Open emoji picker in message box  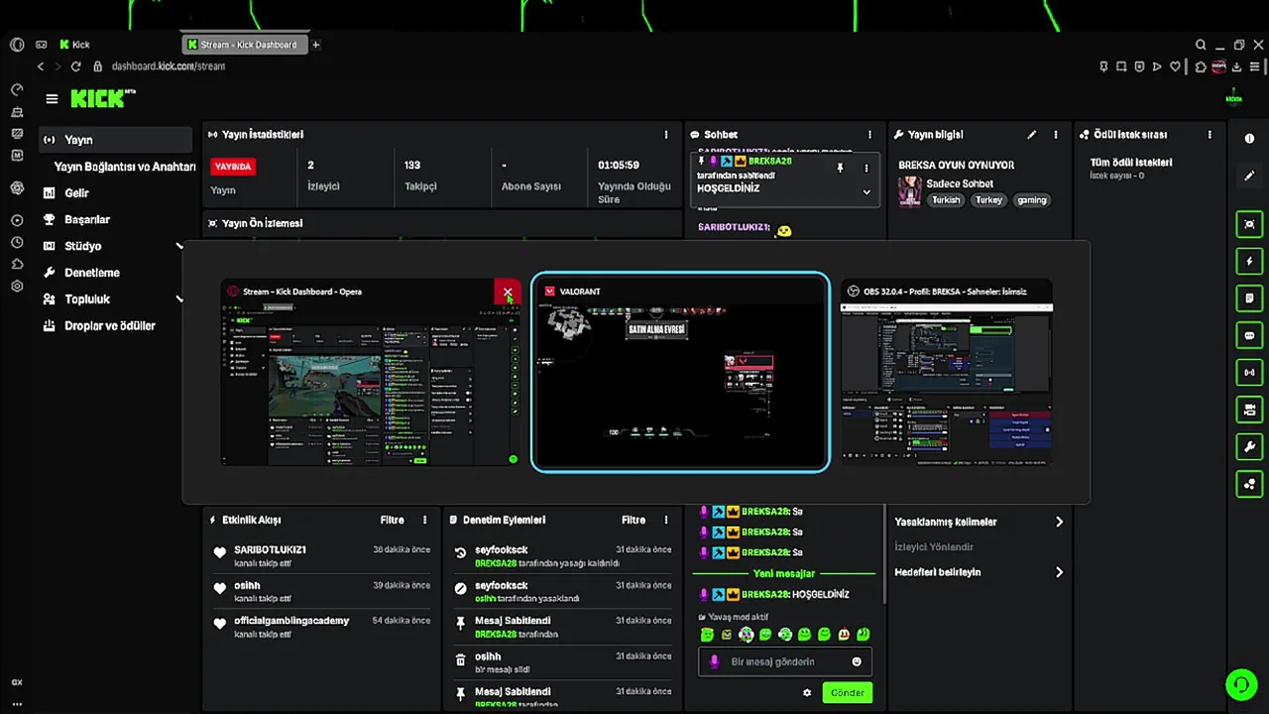[x=857, y=661]
